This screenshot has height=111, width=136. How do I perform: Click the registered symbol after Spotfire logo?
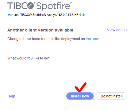coord(71,3)
